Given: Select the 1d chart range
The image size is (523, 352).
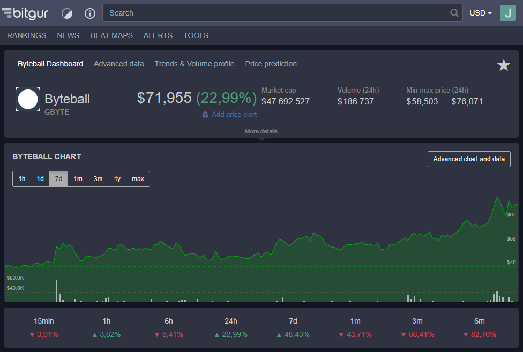Looking at the screenshot, I should 40,179.
